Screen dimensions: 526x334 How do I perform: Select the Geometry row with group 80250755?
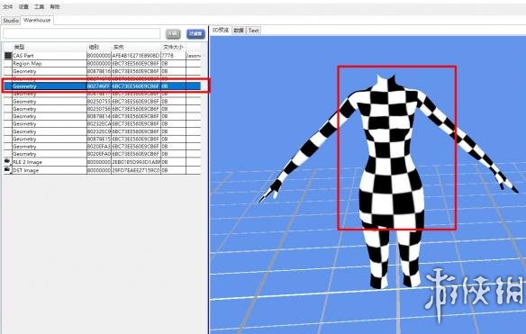click(x=103, y=101)
